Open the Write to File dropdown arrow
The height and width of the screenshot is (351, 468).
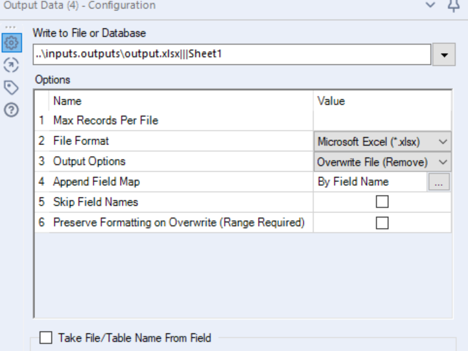[x=443, y=55]
